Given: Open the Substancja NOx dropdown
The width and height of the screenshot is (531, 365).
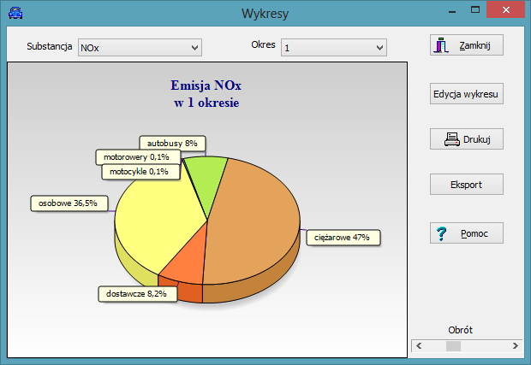Looking at the screenshot, I should click(x=140, y=47).
